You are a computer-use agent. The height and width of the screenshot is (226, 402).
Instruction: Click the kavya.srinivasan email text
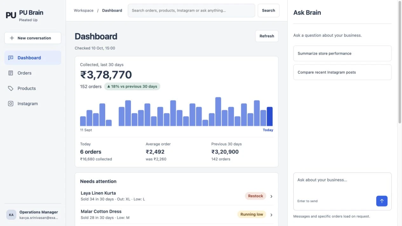[39, 218]
